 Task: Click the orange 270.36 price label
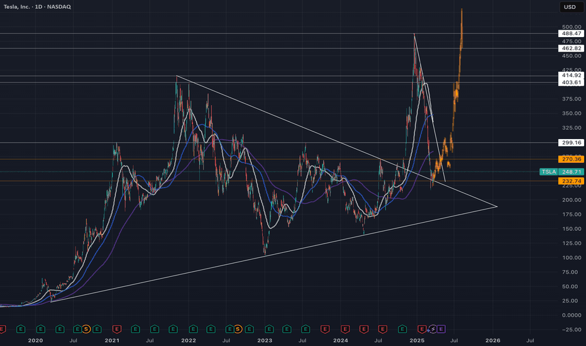pos(571,159)
